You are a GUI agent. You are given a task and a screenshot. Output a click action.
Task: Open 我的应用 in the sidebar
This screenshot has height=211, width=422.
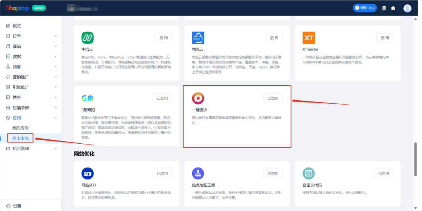[20, 128]
